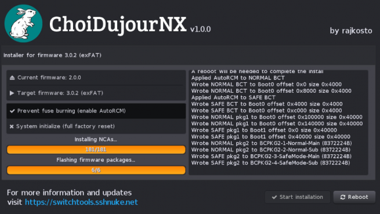Click the Flashing firmware packages 6/6 progress bar

pyautogui.click(x=96, y=170)
